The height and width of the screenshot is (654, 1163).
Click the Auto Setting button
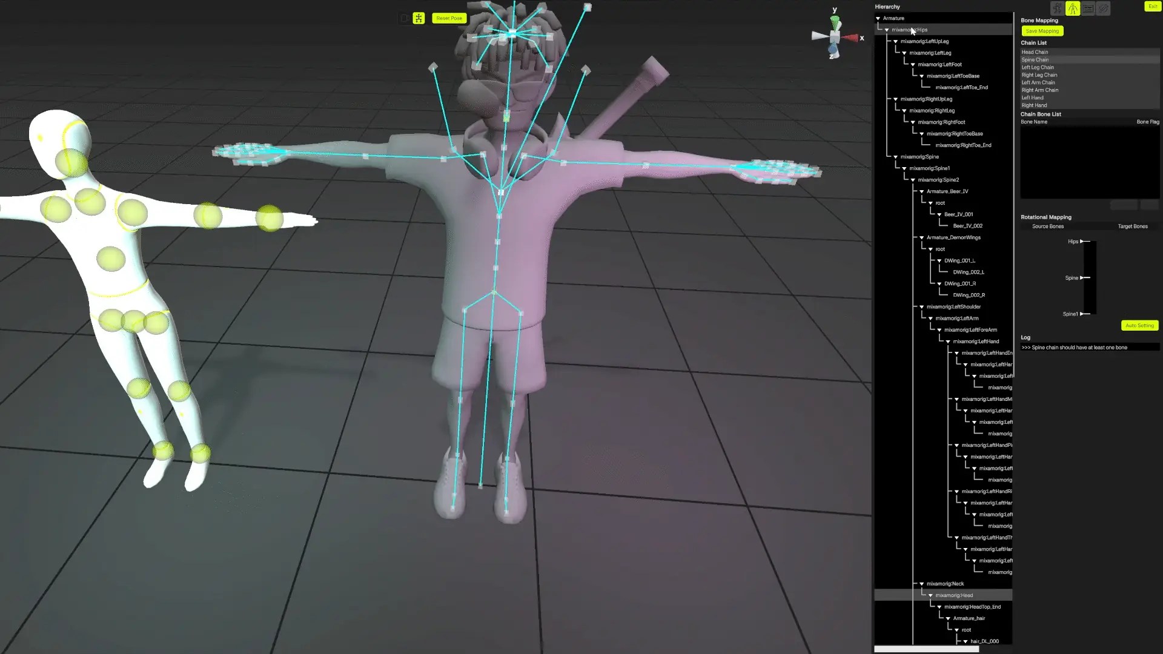coord(1139,326)
